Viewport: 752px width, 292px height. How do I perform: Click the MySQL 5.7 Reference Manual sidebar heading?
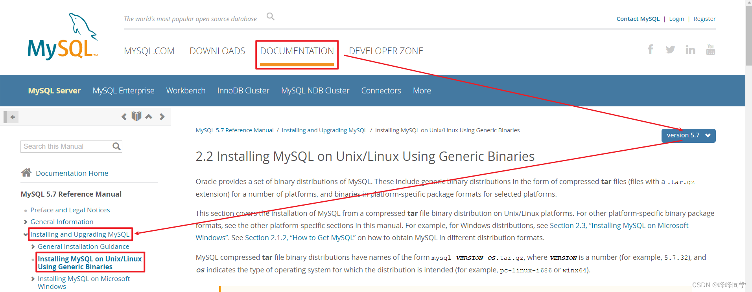pos(71,194)
